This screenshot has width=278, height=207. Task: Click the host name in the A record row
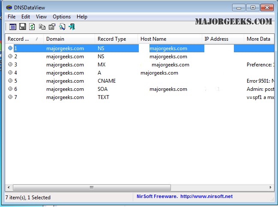[159, 73]
